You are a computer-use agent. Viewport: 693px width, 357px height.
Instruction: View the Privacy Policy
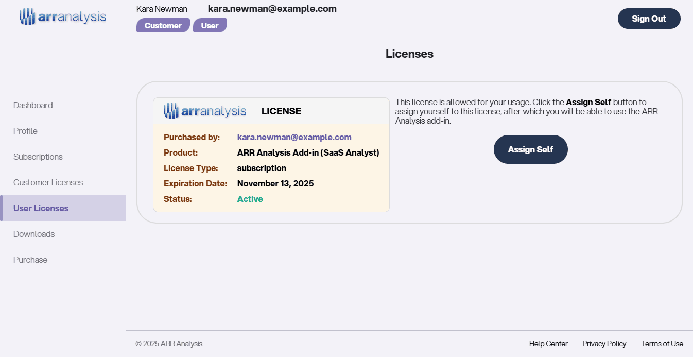point(604,343)
